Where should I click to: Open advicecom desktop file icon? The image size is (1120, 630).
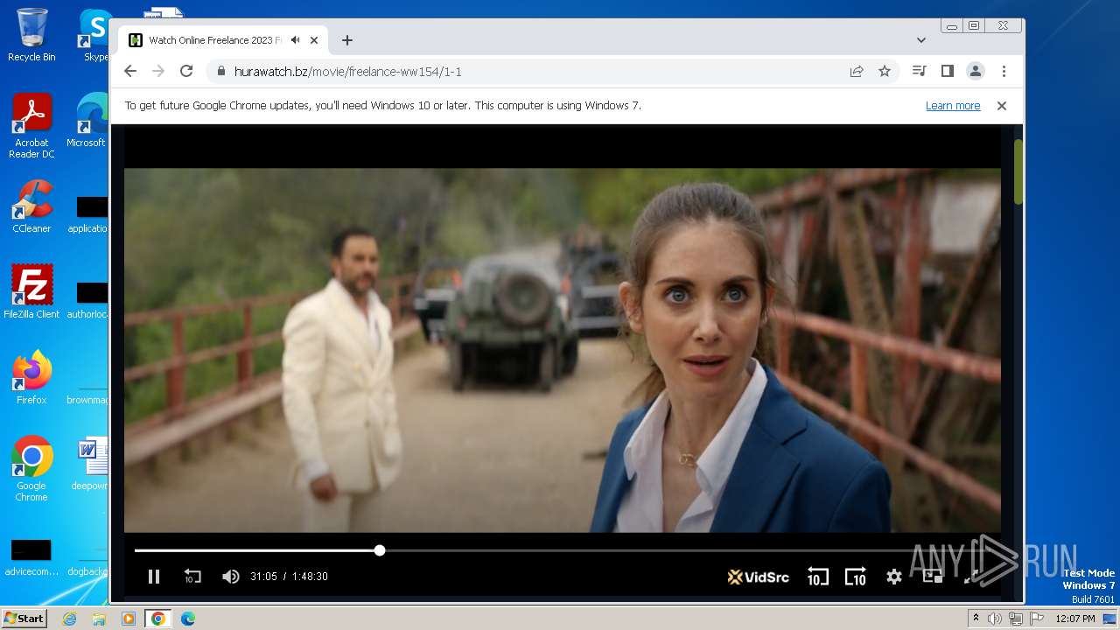31,556
